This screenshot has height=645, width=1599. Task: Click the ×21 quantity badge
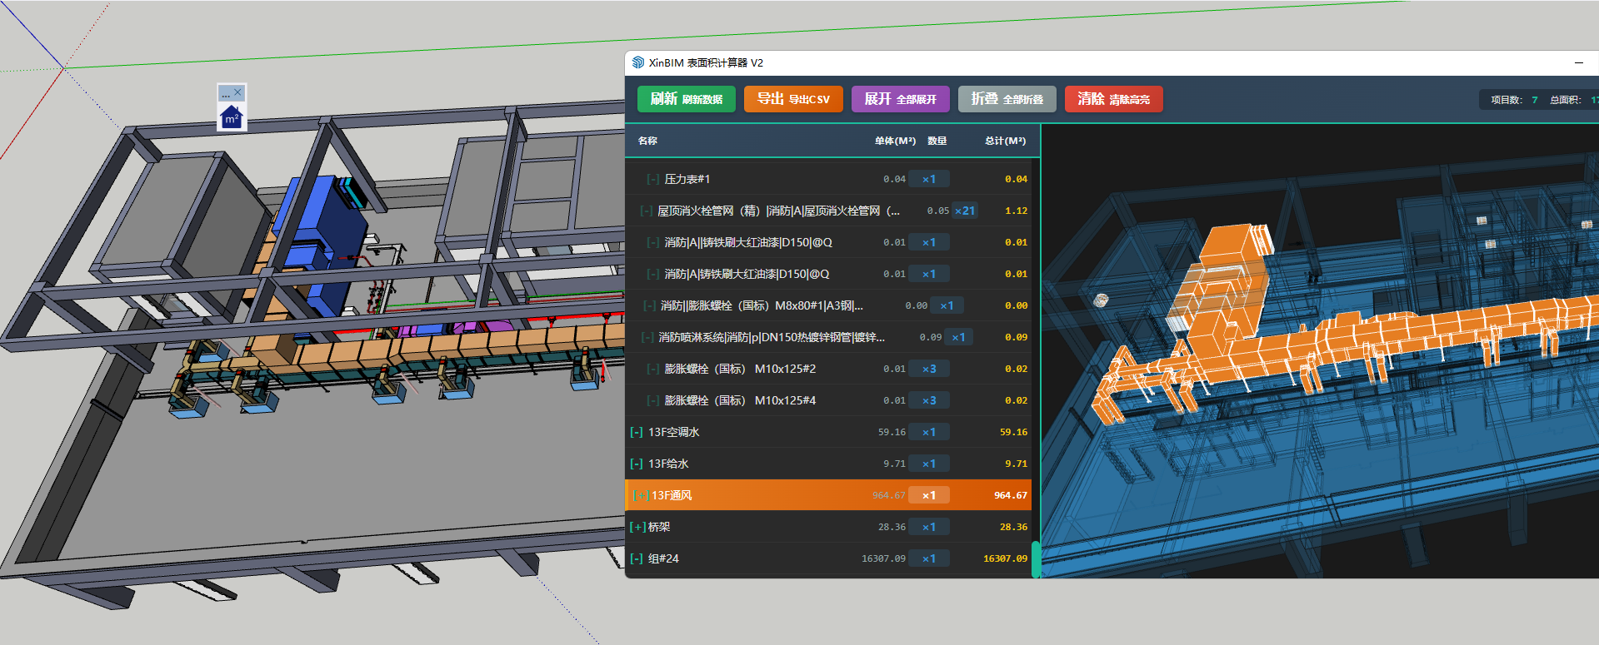[964, 211]
